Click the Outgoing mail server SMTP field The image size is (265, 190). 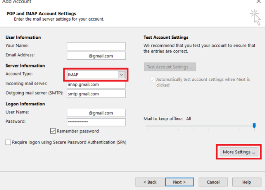(x=96, y=94)
